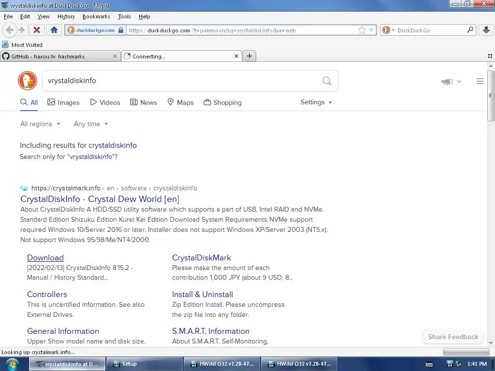Select the Images search tab

pyautogui.click(x=63, y=102)
